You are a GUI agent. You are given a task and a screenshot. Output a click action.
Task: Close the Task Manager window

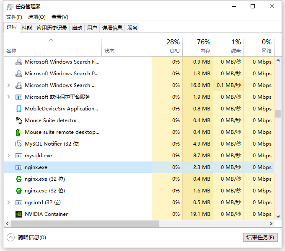[272, 7]
